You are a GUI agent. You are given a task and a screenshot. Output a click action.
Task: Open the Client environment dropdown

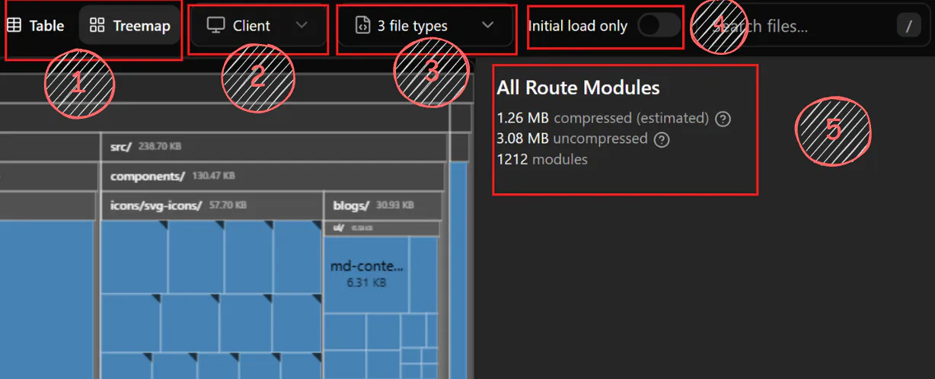[257, 26]
